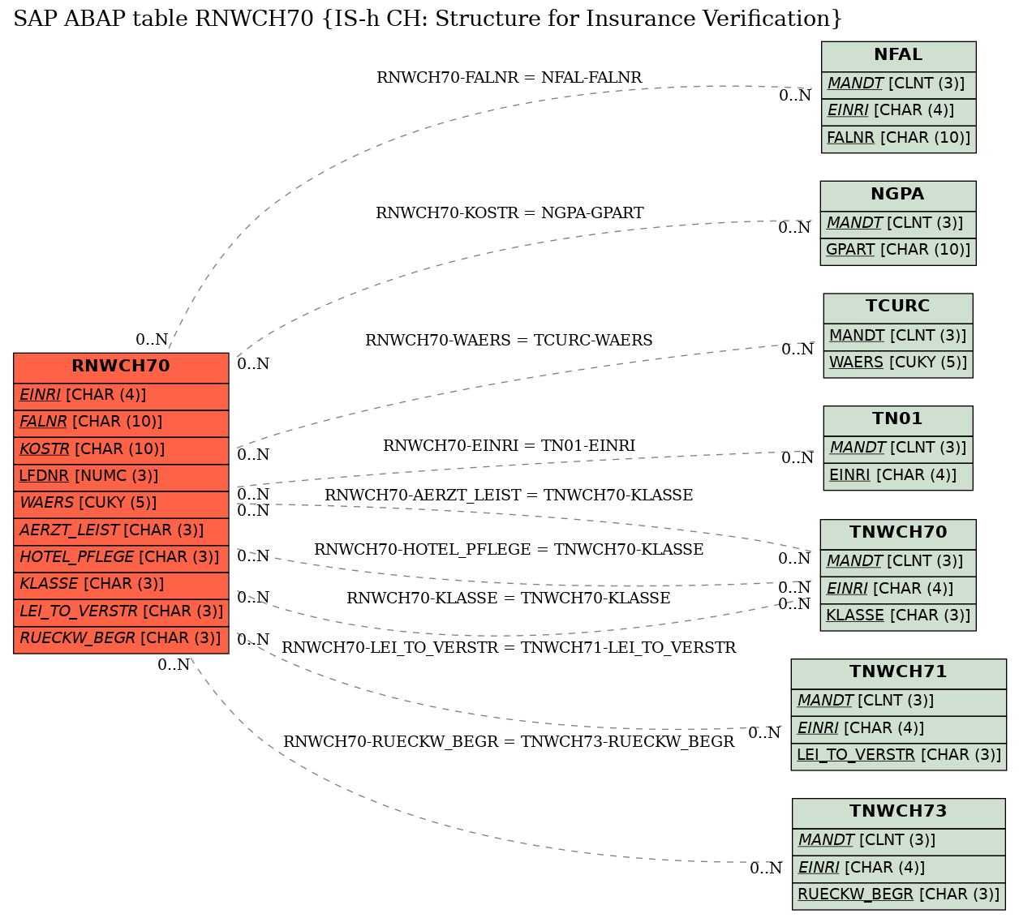This screenshot has width=1019, height=918.
Task: Click relation label RNWCH70-HOTEL_PFLEGE = TNWCH70-KLASSE
Action: click(x=509, y=550)
